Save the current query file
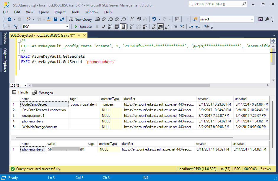The width and height of the screenshot is (278, 181). (x=56, y=19)
